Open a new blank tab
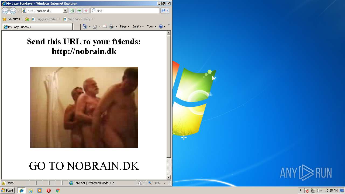The image size is (345, 194). [x=77, y=27]
